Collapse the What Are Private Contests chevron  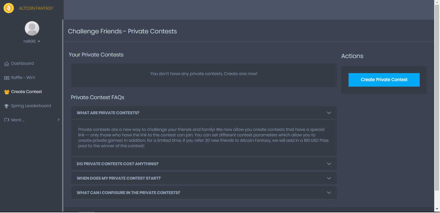[x=329, y=113]
